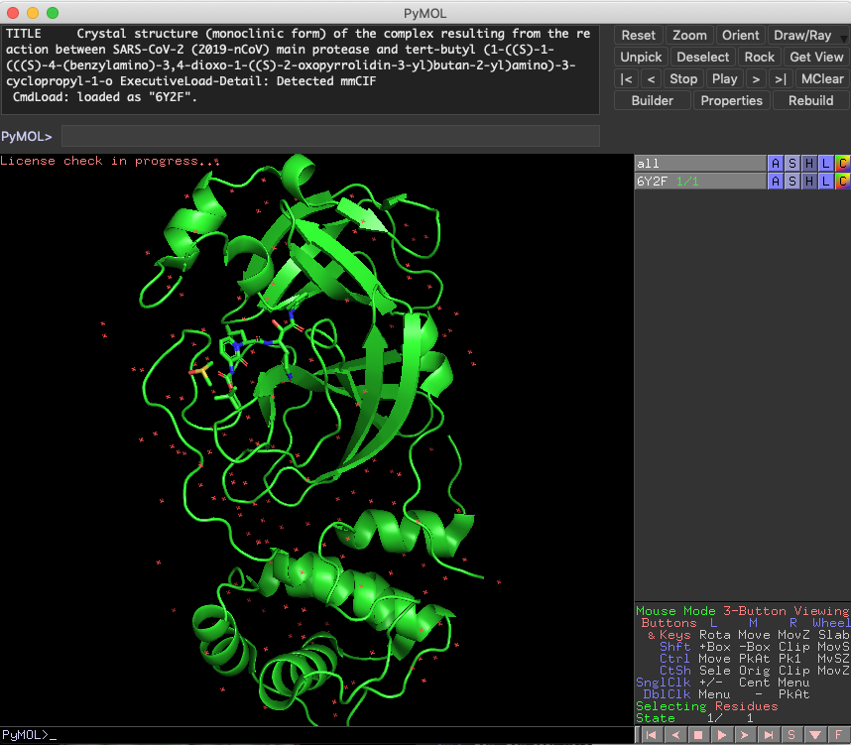
Task: Focus the PyMOL> command input field
Action: pyautogui.click(x=330, y=136)
